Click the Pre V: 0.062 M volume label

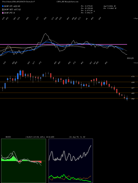[x=110, y=8]
